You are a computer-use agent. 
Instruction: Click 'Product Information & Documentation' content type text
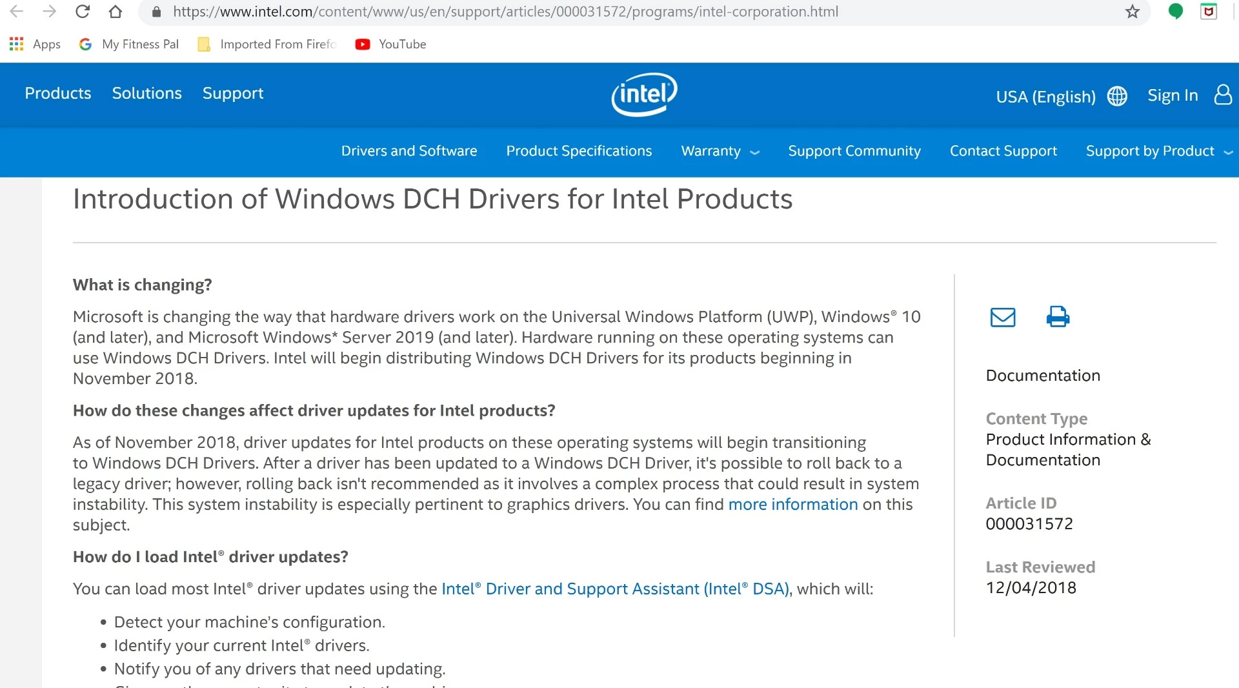click(1068, 450)
